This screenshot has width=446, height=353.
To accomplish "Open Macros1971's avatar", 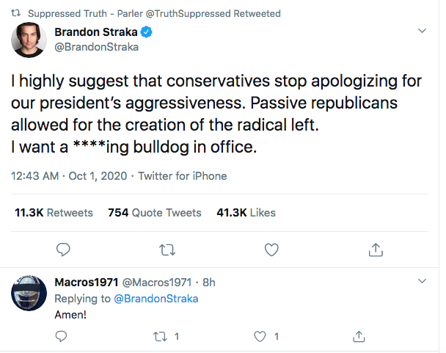I will (x=29, y=292).
